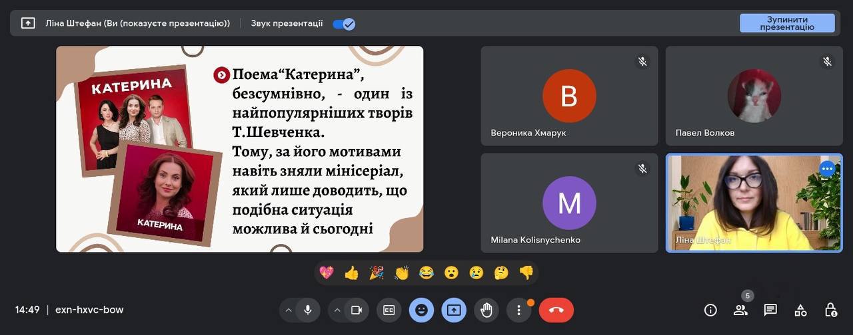The height and width of the screenshot is (335, 853).
Task: Open options menu on Ліна Штефан tile
Action: click(827, 169)
